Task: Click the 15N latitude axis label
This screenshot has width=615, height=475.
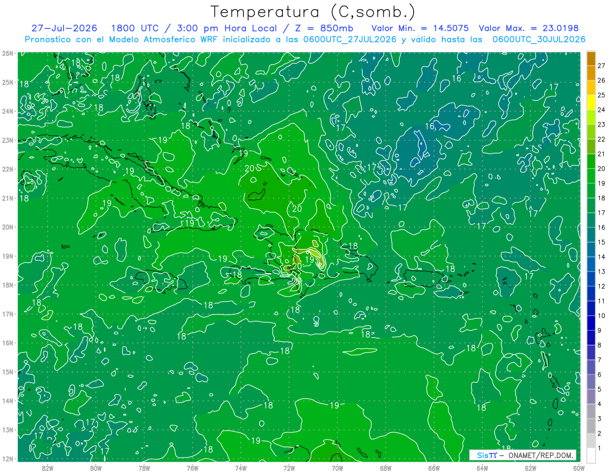Action: pyautogui.click(x=7, y=372)
